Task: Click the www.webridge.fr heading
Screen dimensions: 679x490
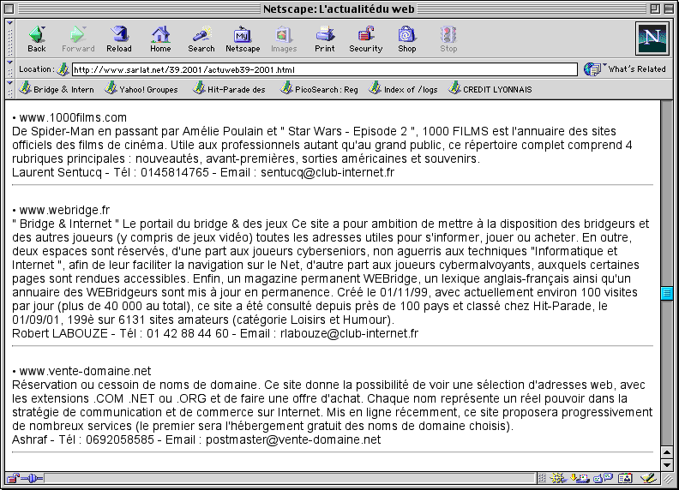Action: 64,210
